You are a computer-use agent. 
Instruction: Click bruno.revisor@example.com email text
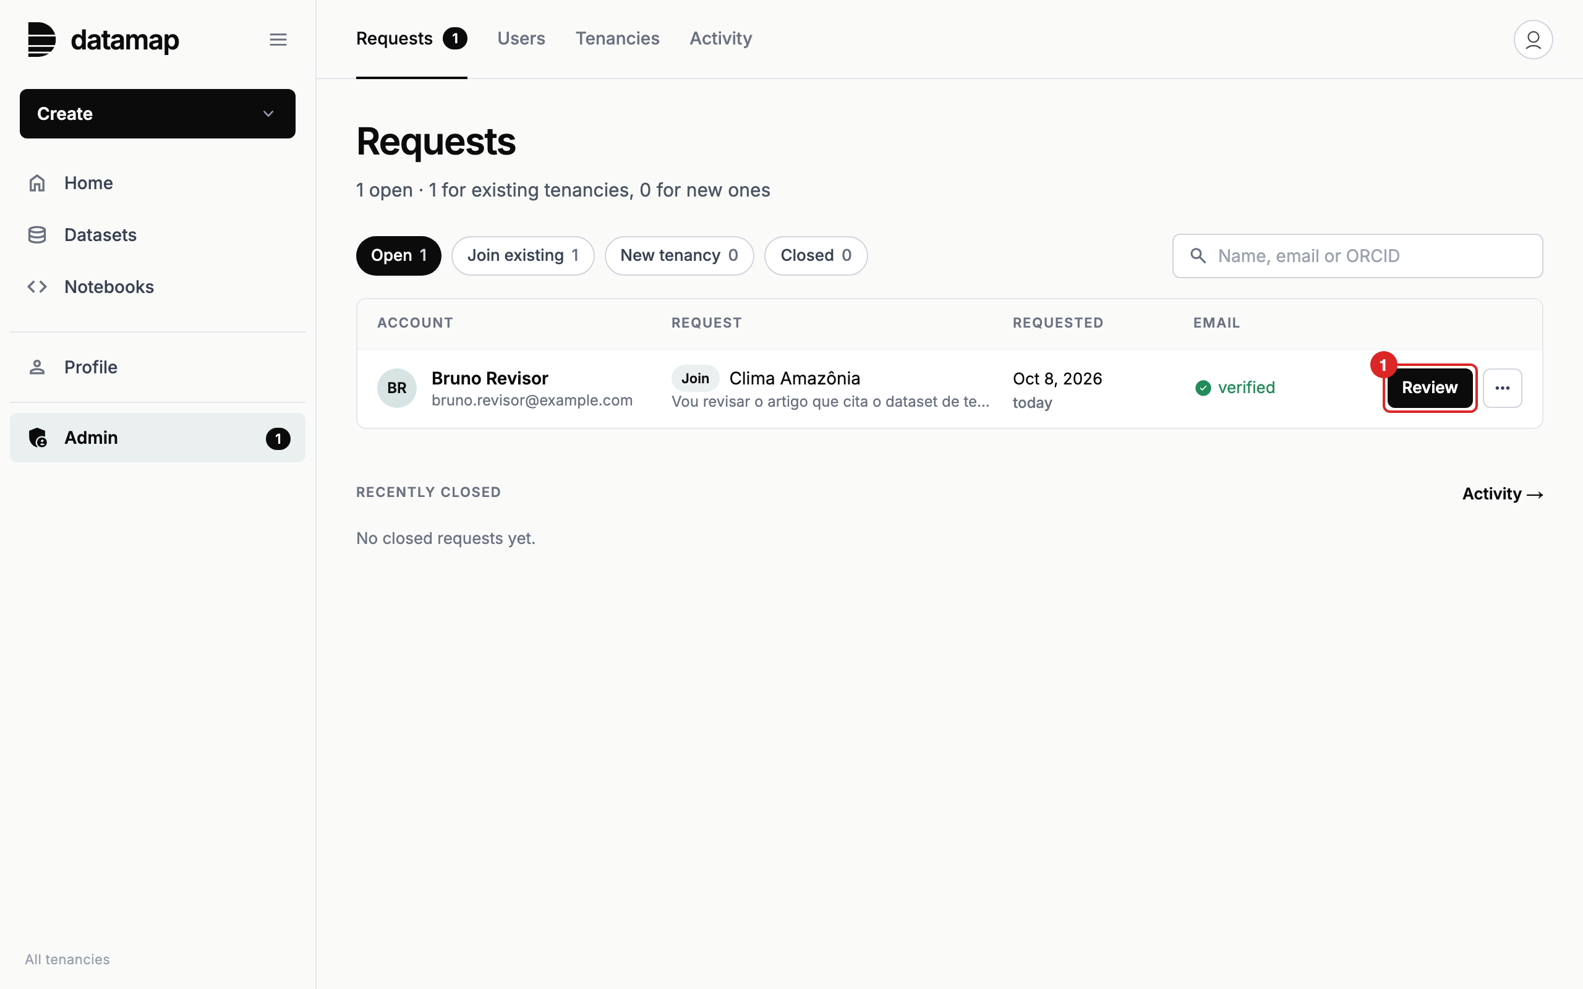pyautogui.click(x=532, y=401)
